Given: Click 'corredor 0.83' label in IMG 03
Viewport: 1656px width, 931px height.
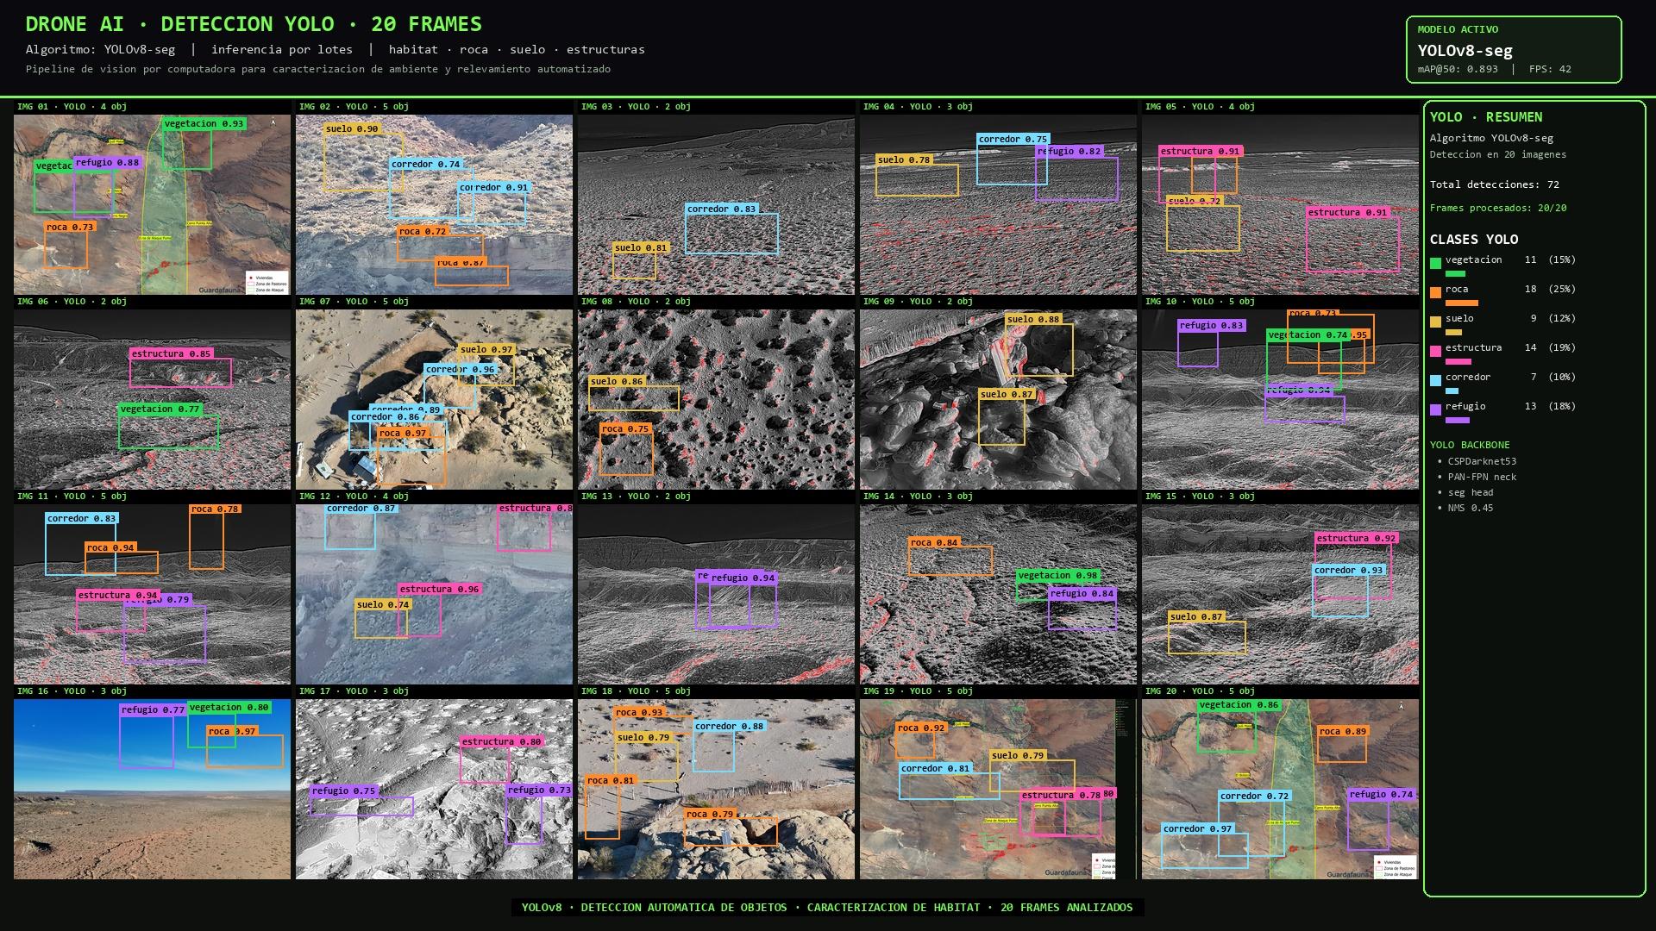Looking at the screenshot, I should 721,209.
